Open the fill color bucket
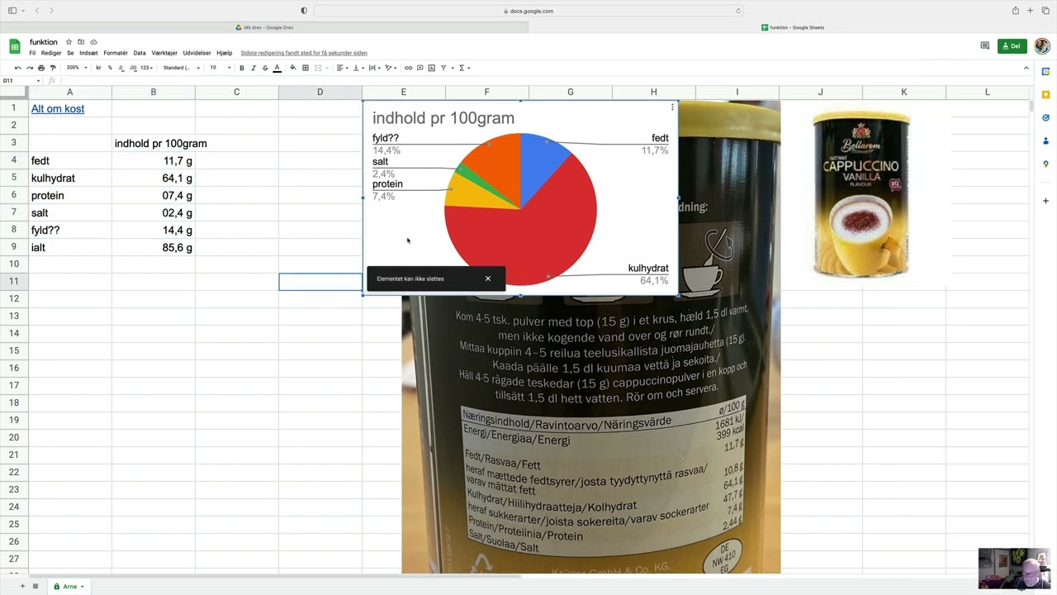Viewport: 1057px width, 595px height. (293, 68)
